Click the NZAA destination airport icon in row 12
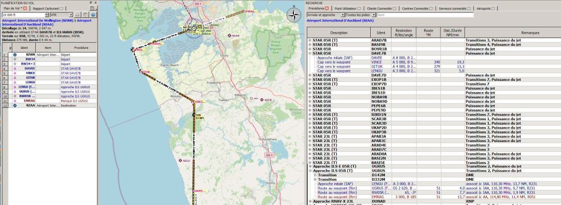The image size is (561, 205). (15, 106)
